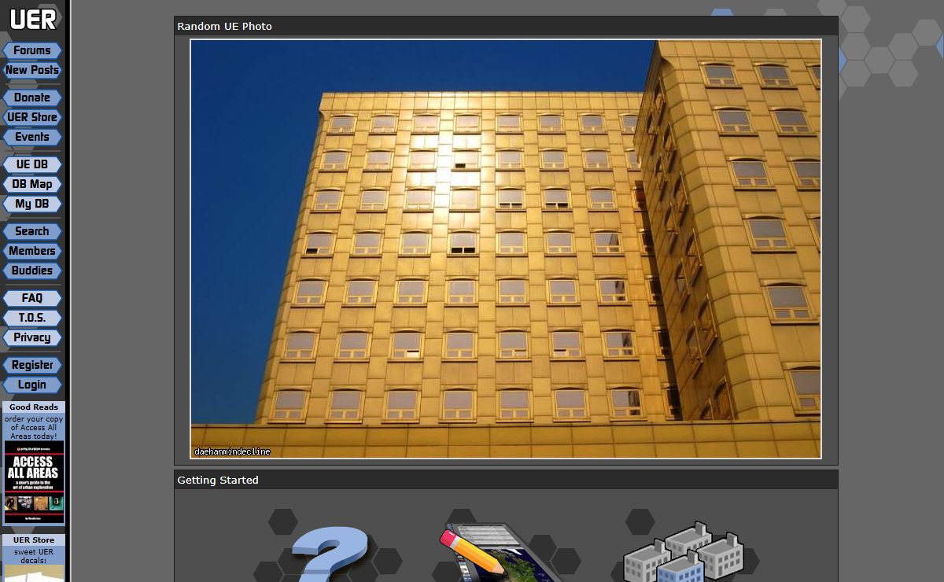Open the Search page
Image resolution: width=944 pixels, height=582 pixels.
coord(32,231)
